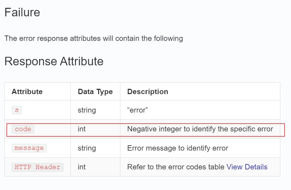Click the 'int' data type in code row
291x190 pixels.
[x=82, y=129]
